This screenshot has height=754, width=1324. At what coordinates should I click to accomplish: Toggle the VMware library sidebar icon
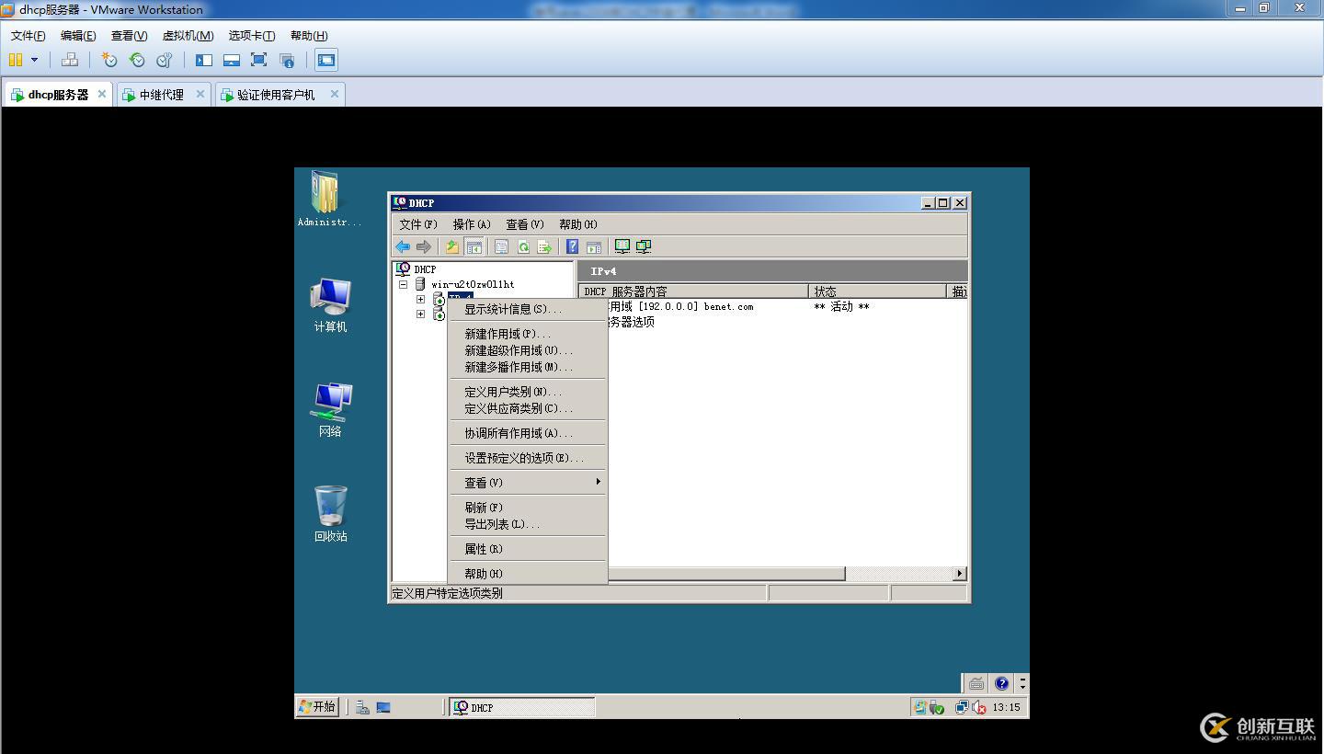(204, 60)
